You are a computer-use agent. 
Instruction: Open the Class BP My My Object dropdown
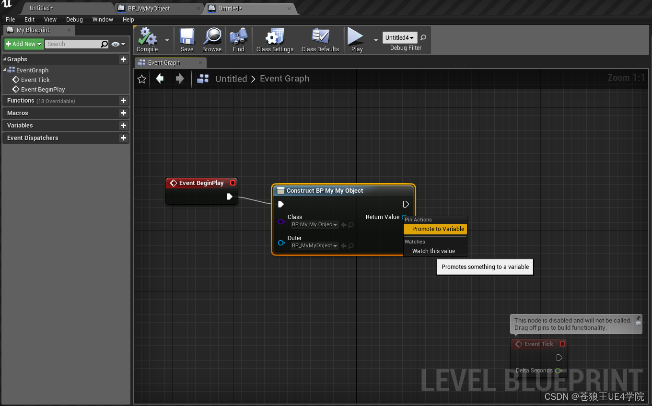pyautogui.click(x=315, y=225)
